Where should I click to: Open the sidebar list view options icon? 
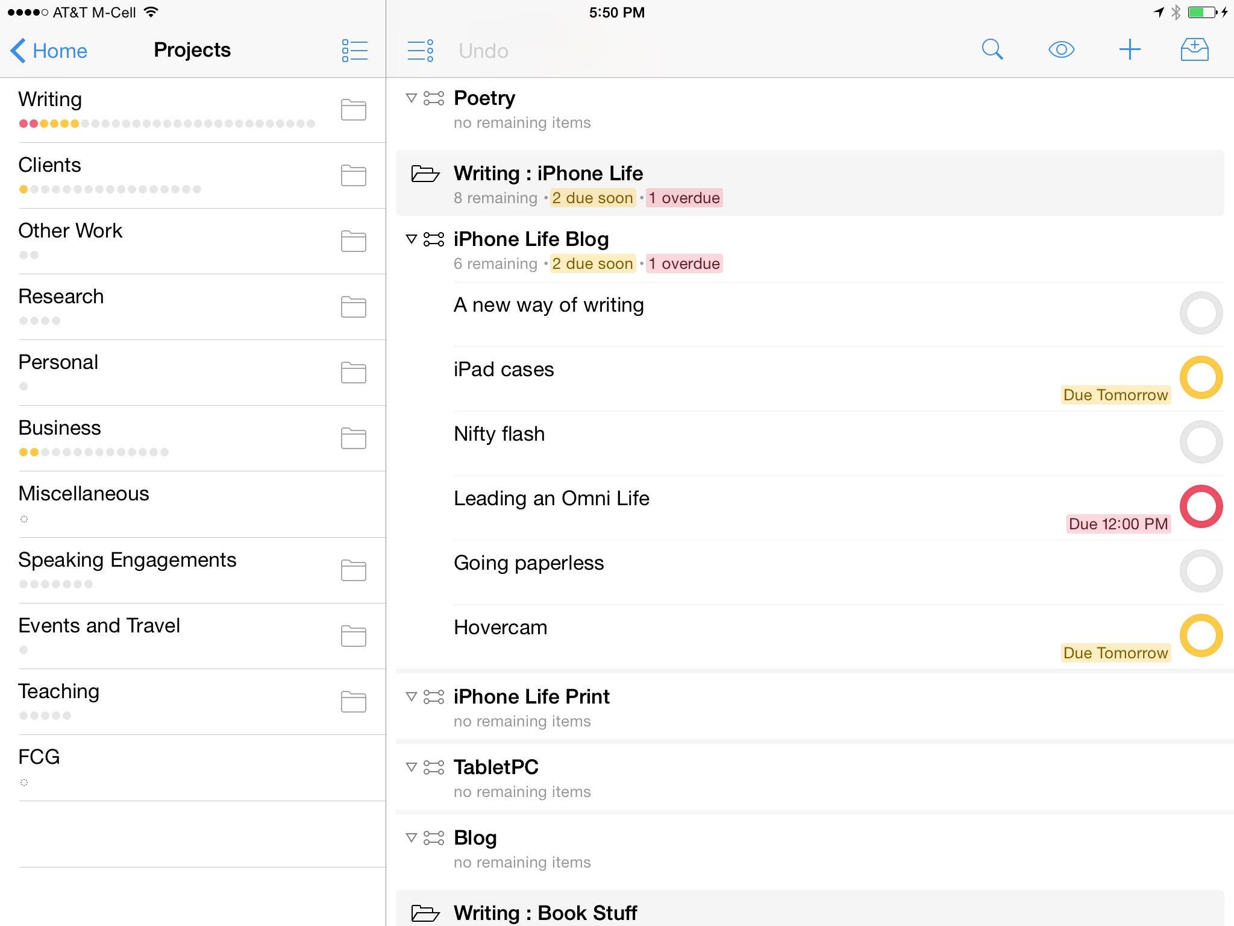point(354,51)
